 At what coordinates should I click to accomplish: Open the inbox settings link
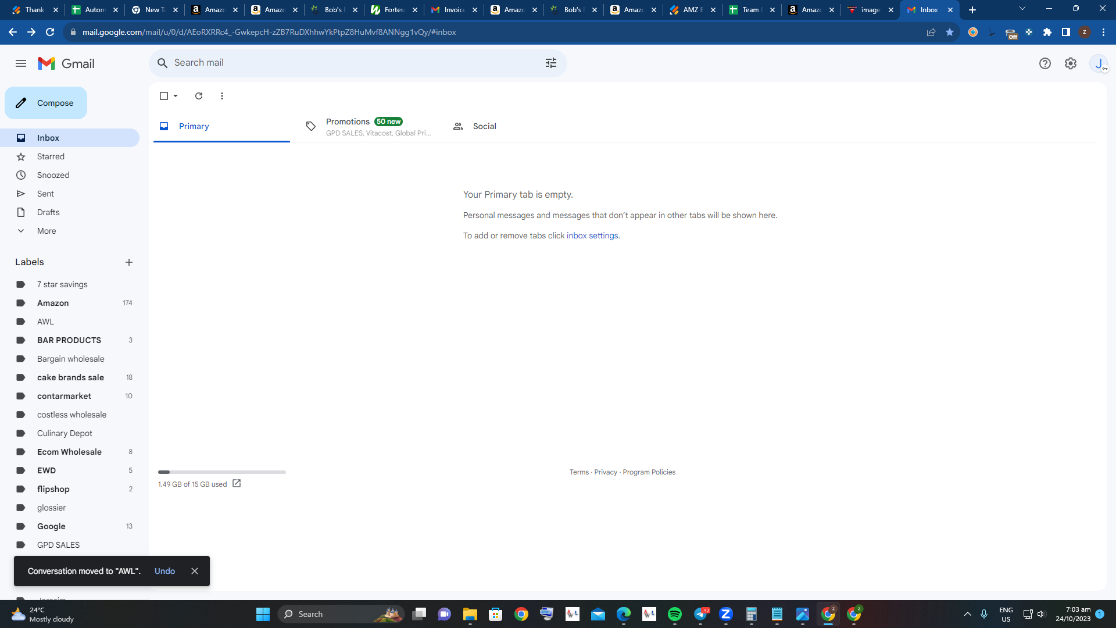pyautogui.click(x=592, y=235)
